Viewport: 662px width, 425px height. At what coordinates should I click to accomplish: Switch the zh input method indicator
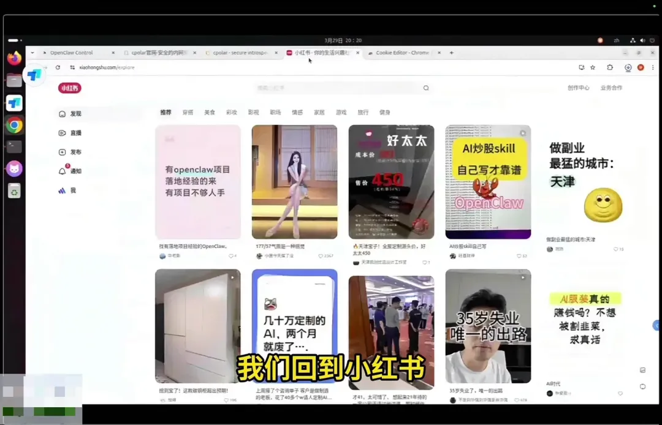(617, 40)
